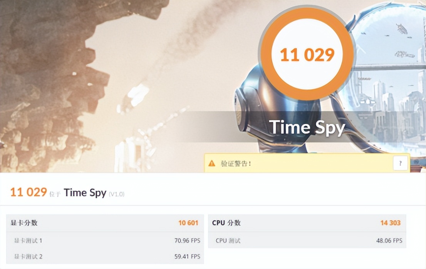Viewport: 426px width, 269px height.
Task: Click the 11 029 score circle
Action: pyautogui.click(x=307, y=54)
